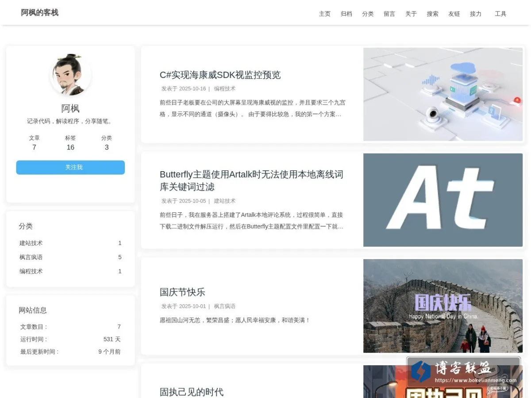Open the 接力 menu item
This screenshot has width=531, height=398.
tap(476, 14)
